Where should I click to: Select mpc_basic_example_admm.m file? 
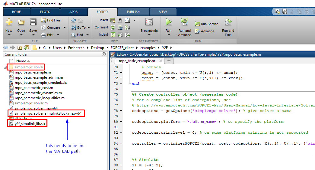(39, 77)
